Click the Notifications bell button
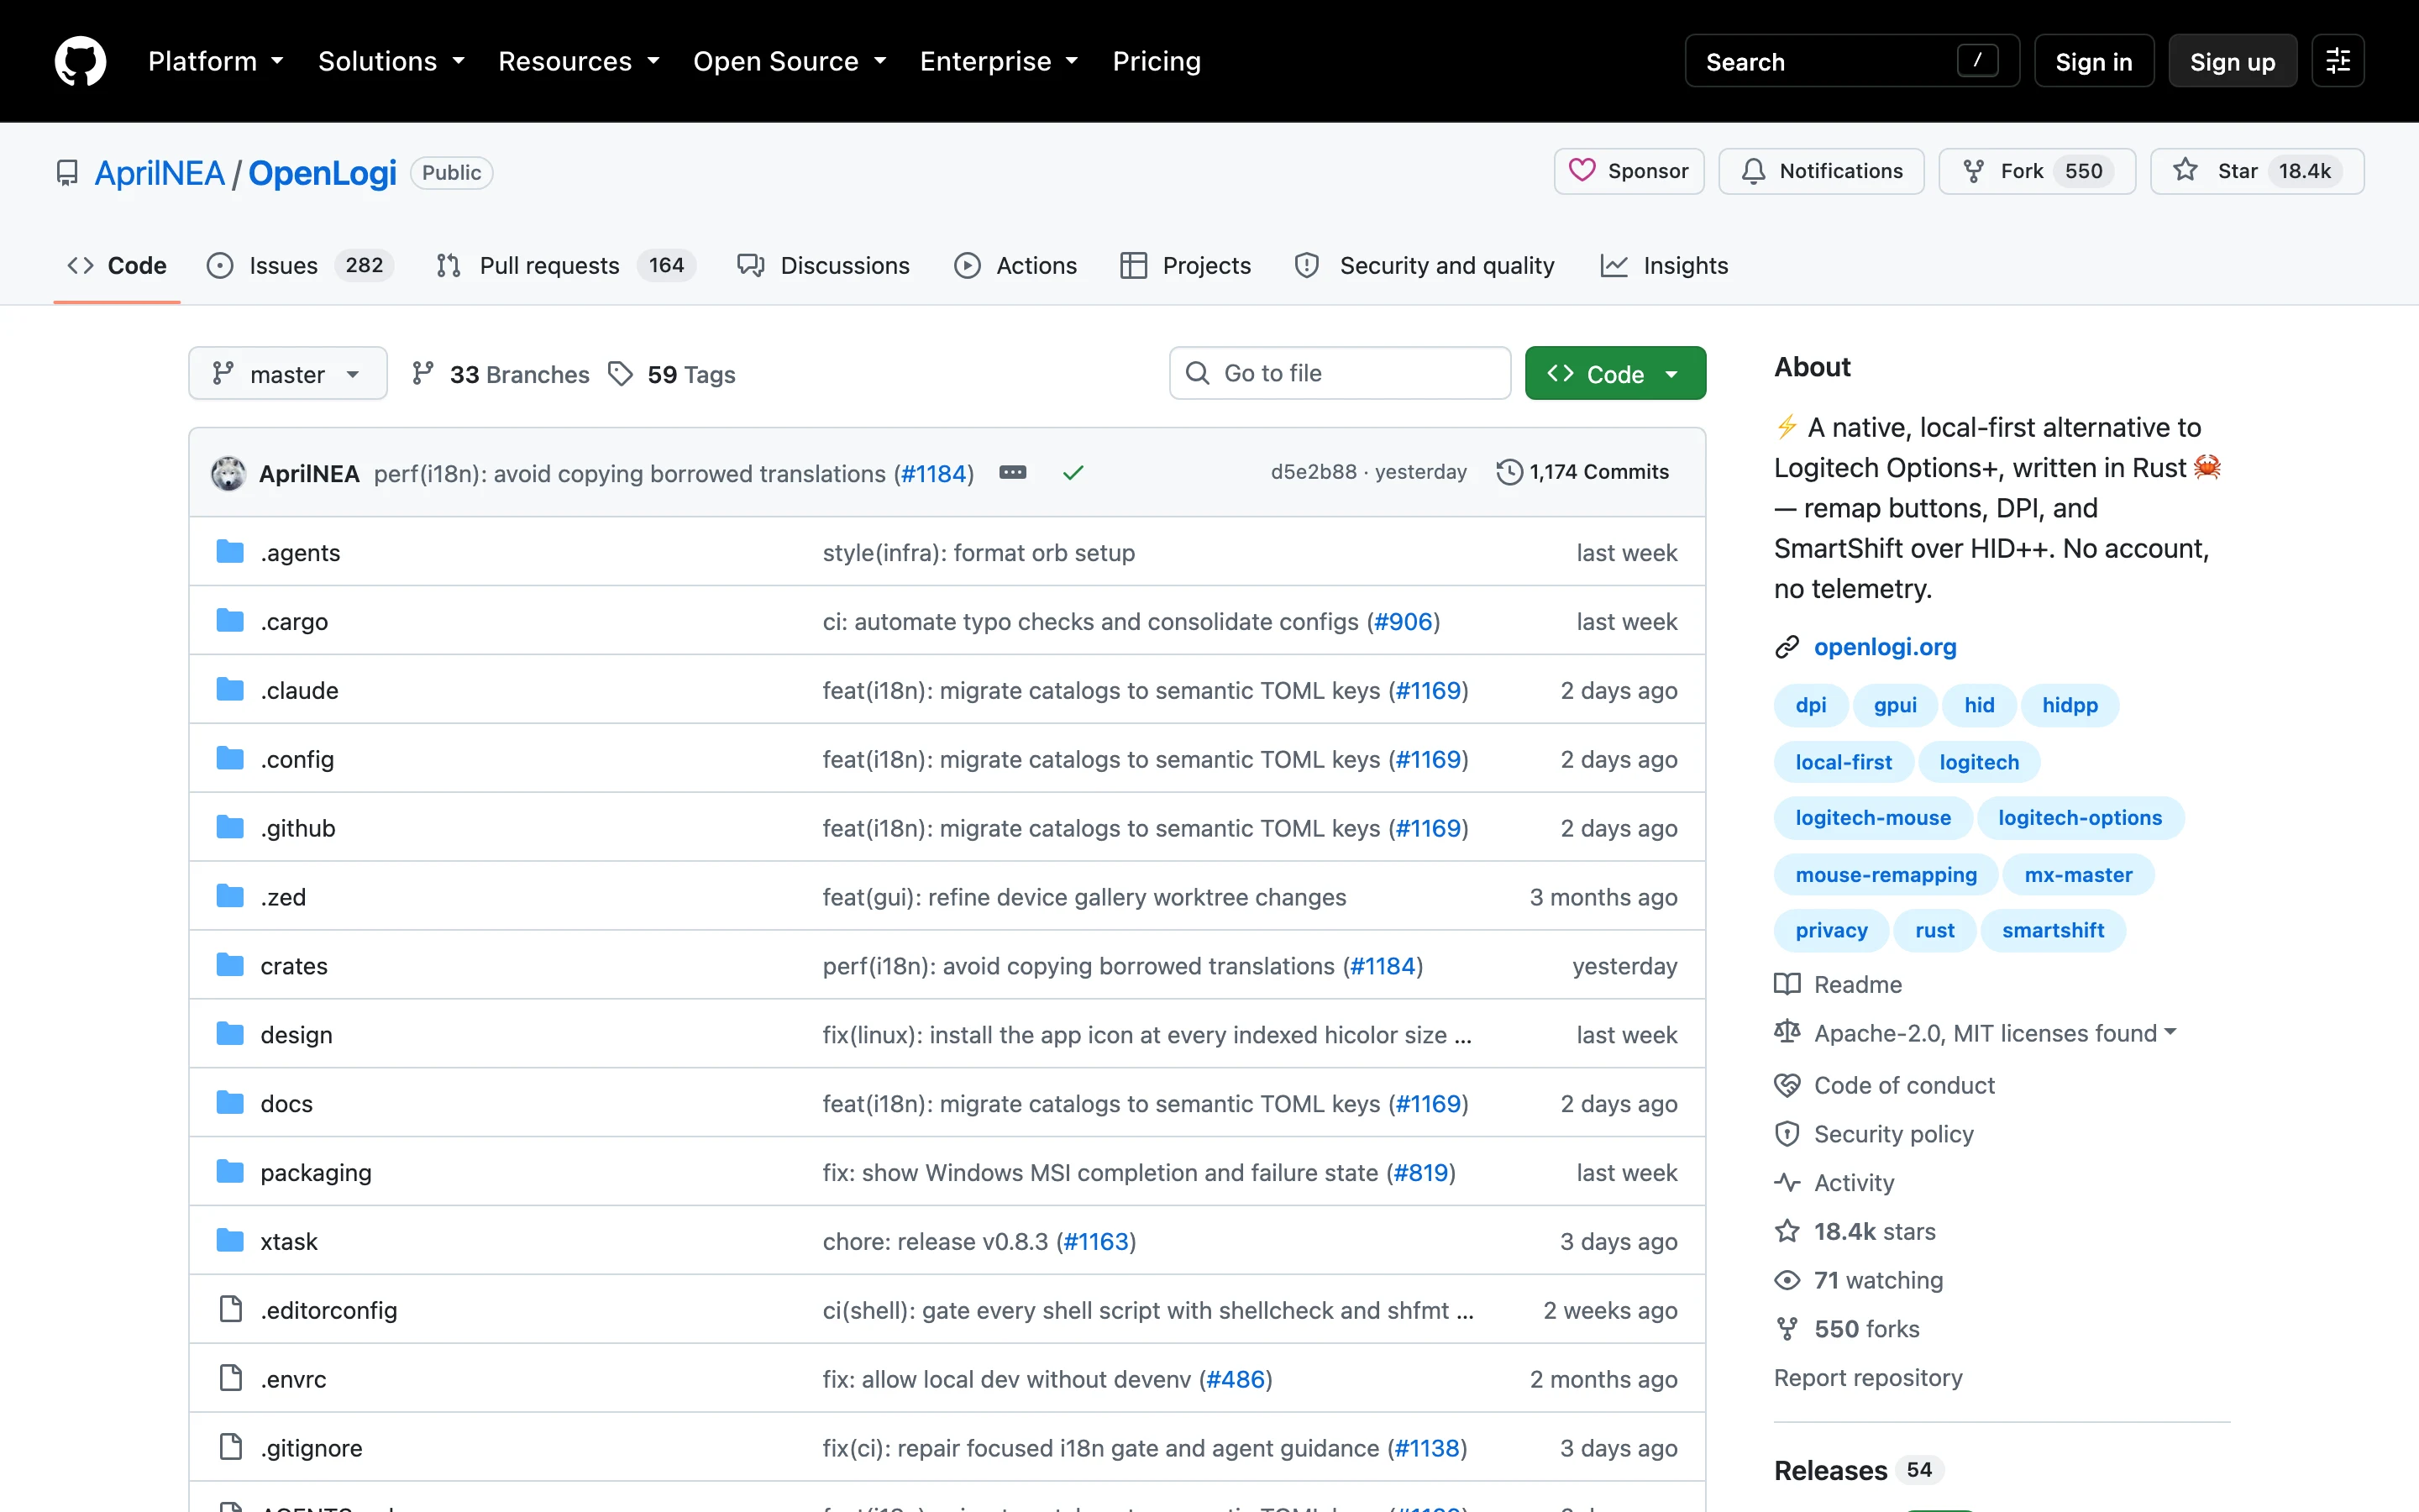This screenshot has width=2419, height=1512. [1821, 171]
